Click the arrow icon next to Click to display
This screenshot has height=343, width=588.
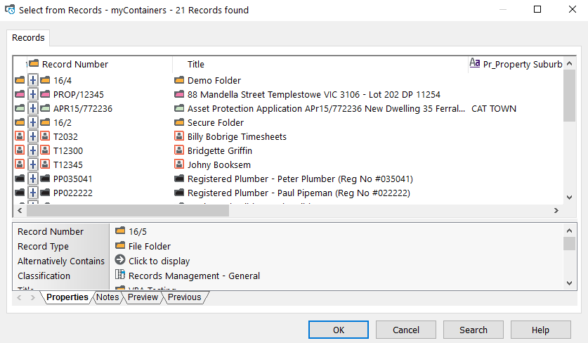pos(120,260)
